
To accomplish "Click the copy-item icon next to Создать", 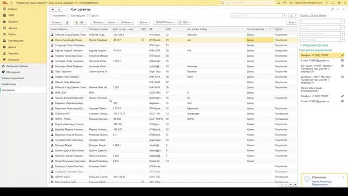I will click(x=67, y=22).
